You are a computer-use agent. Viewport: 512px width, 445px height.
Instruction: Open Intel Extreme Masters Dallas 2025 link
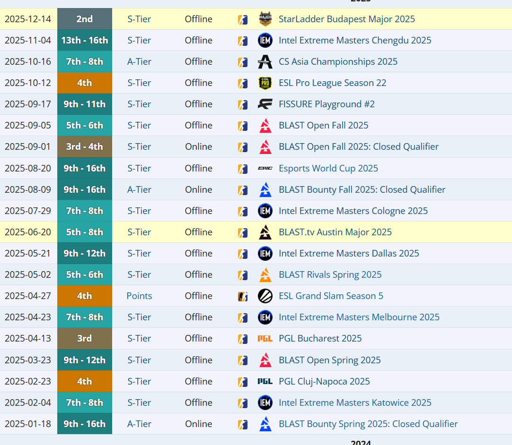pos(349,253)
